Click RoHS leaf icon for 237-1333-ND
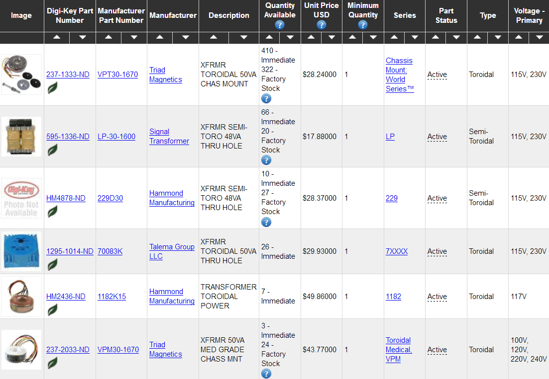The image size is (549, 379). pyautogui.click(x=53, y=88)
